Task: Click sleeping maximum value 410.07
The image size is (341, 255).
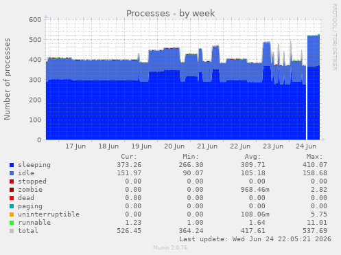Action: (x=315, y=165)
